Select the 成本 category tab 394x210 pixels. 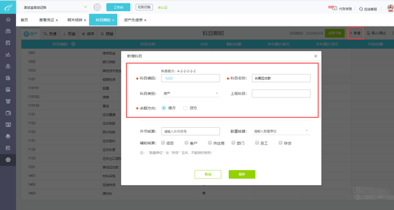point(88,33)
